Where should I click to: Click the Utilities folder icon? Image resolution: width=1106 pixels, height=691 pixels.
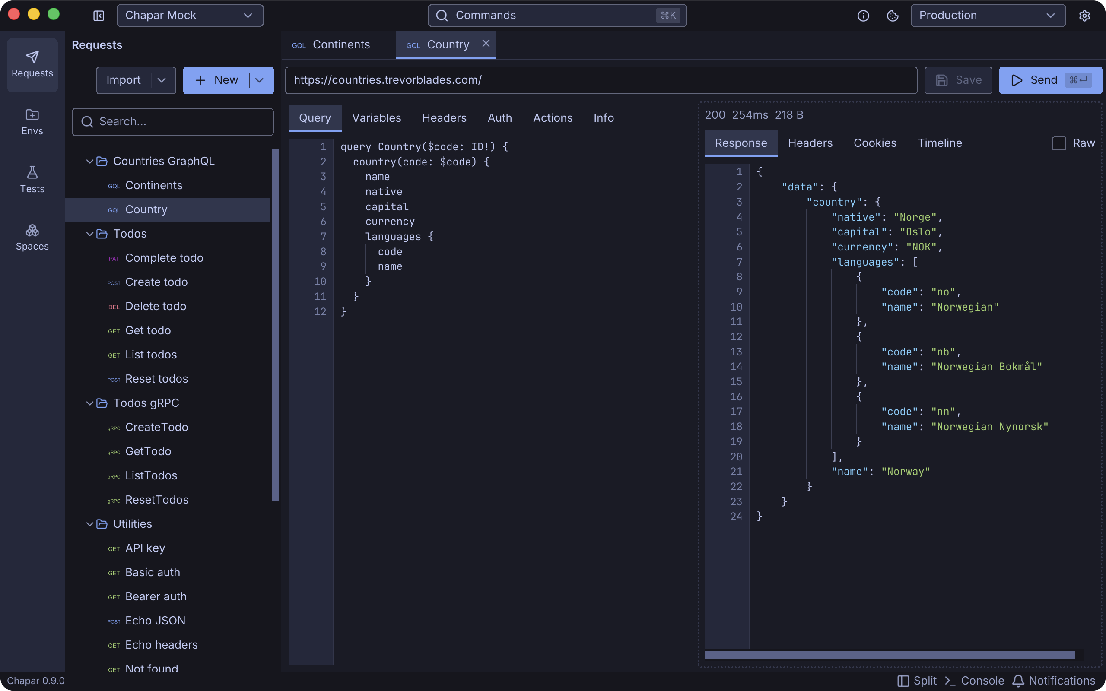102,524
